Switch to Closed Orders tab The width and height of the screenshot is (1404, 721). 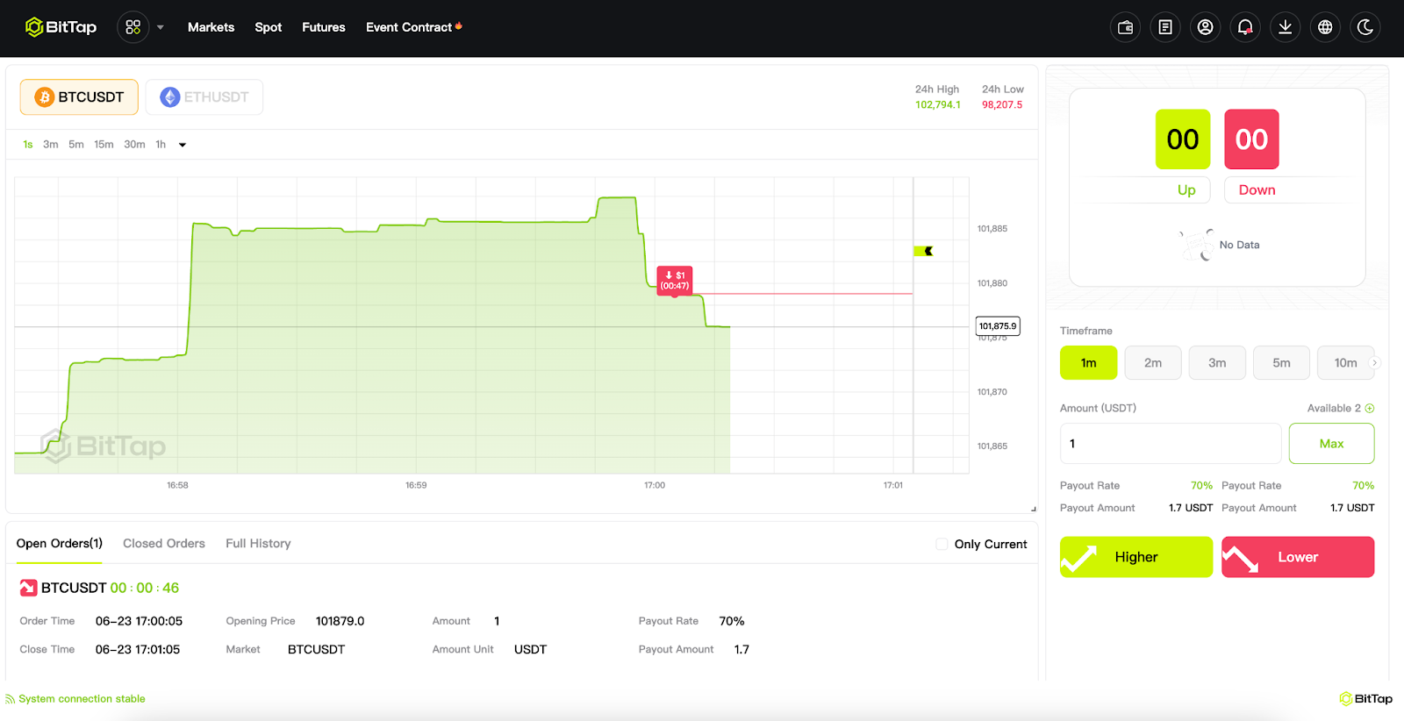(164, 544)
